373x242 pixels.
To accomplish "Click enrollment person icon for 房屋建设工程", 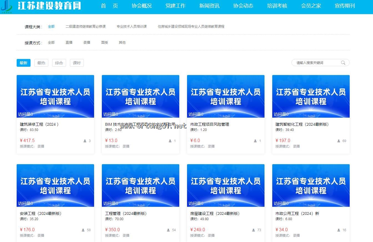I will click(253, 230).
